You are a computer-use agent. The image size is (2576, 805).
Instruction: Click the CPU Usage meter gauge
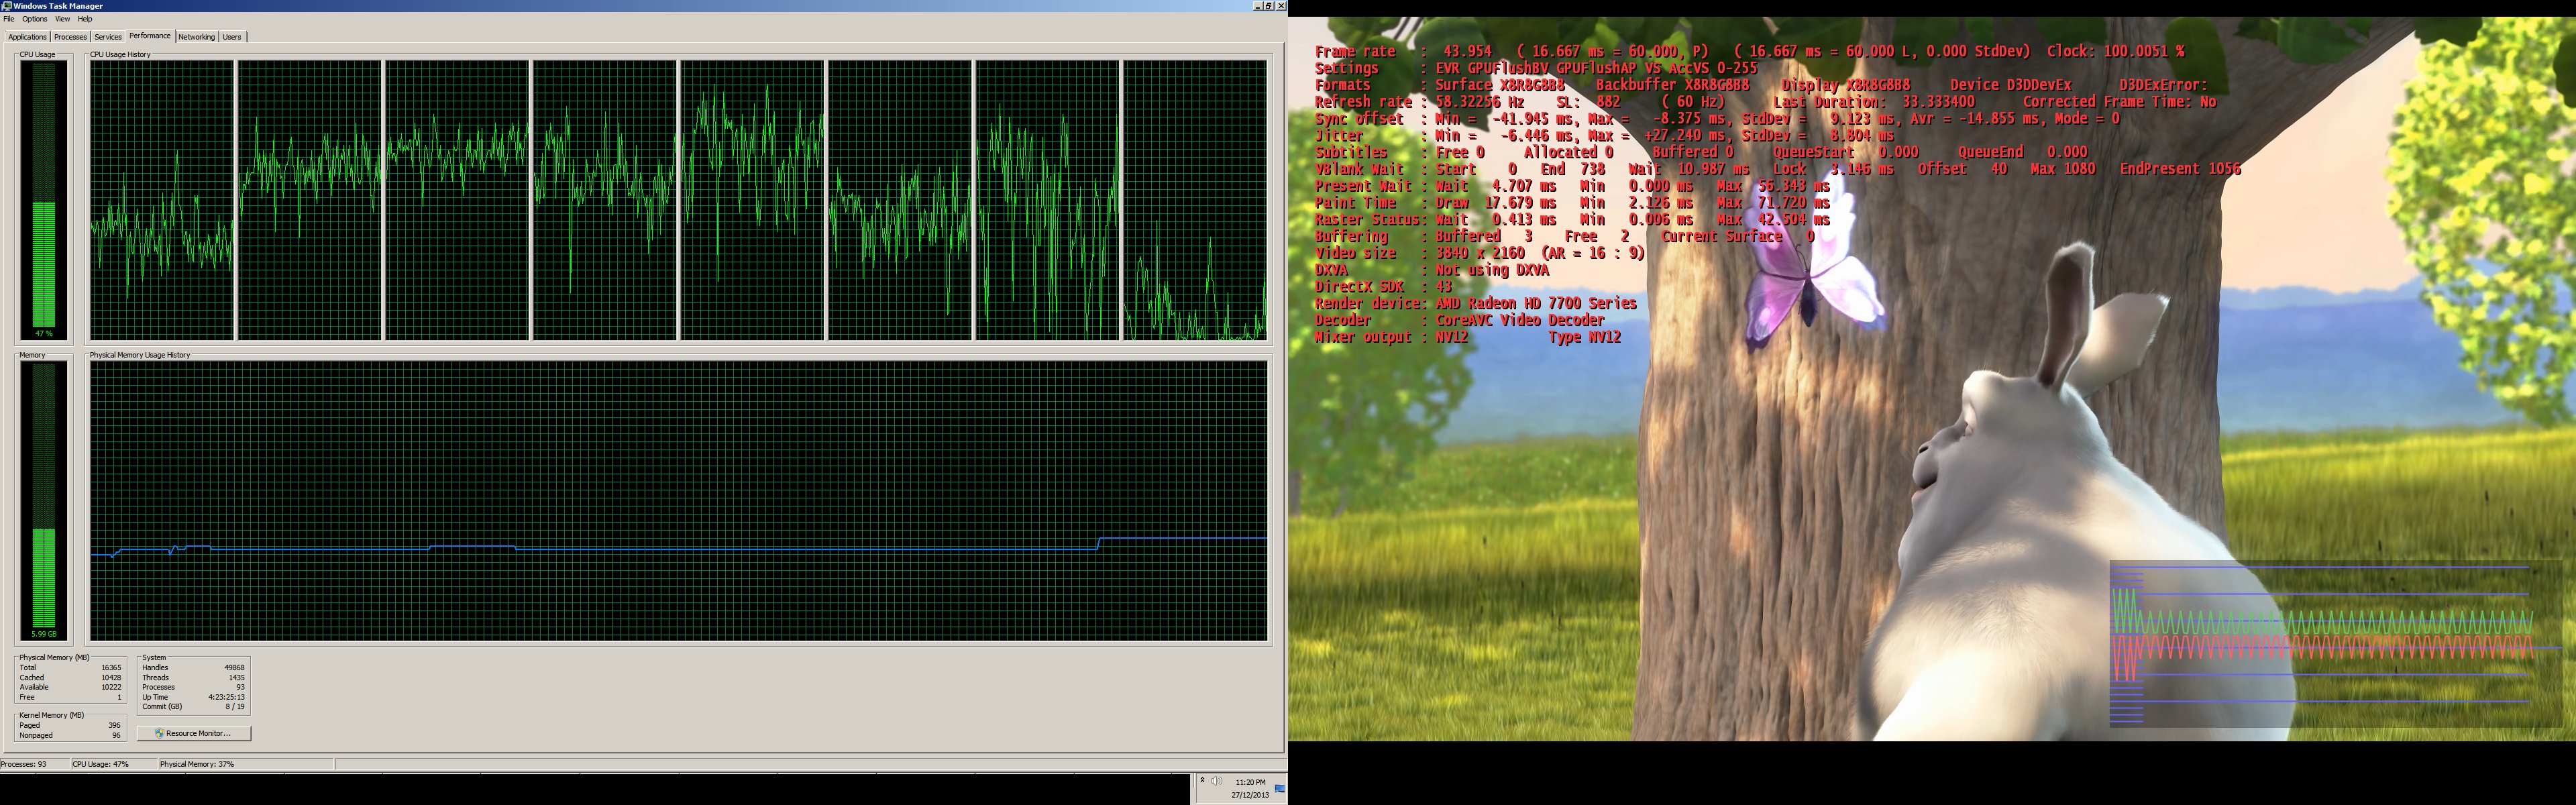click(x=44, y=200)
